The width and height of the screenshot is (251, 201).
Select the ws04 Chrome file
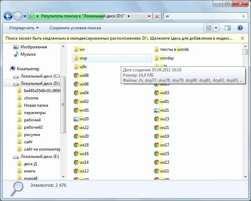[x=81, y=93]
